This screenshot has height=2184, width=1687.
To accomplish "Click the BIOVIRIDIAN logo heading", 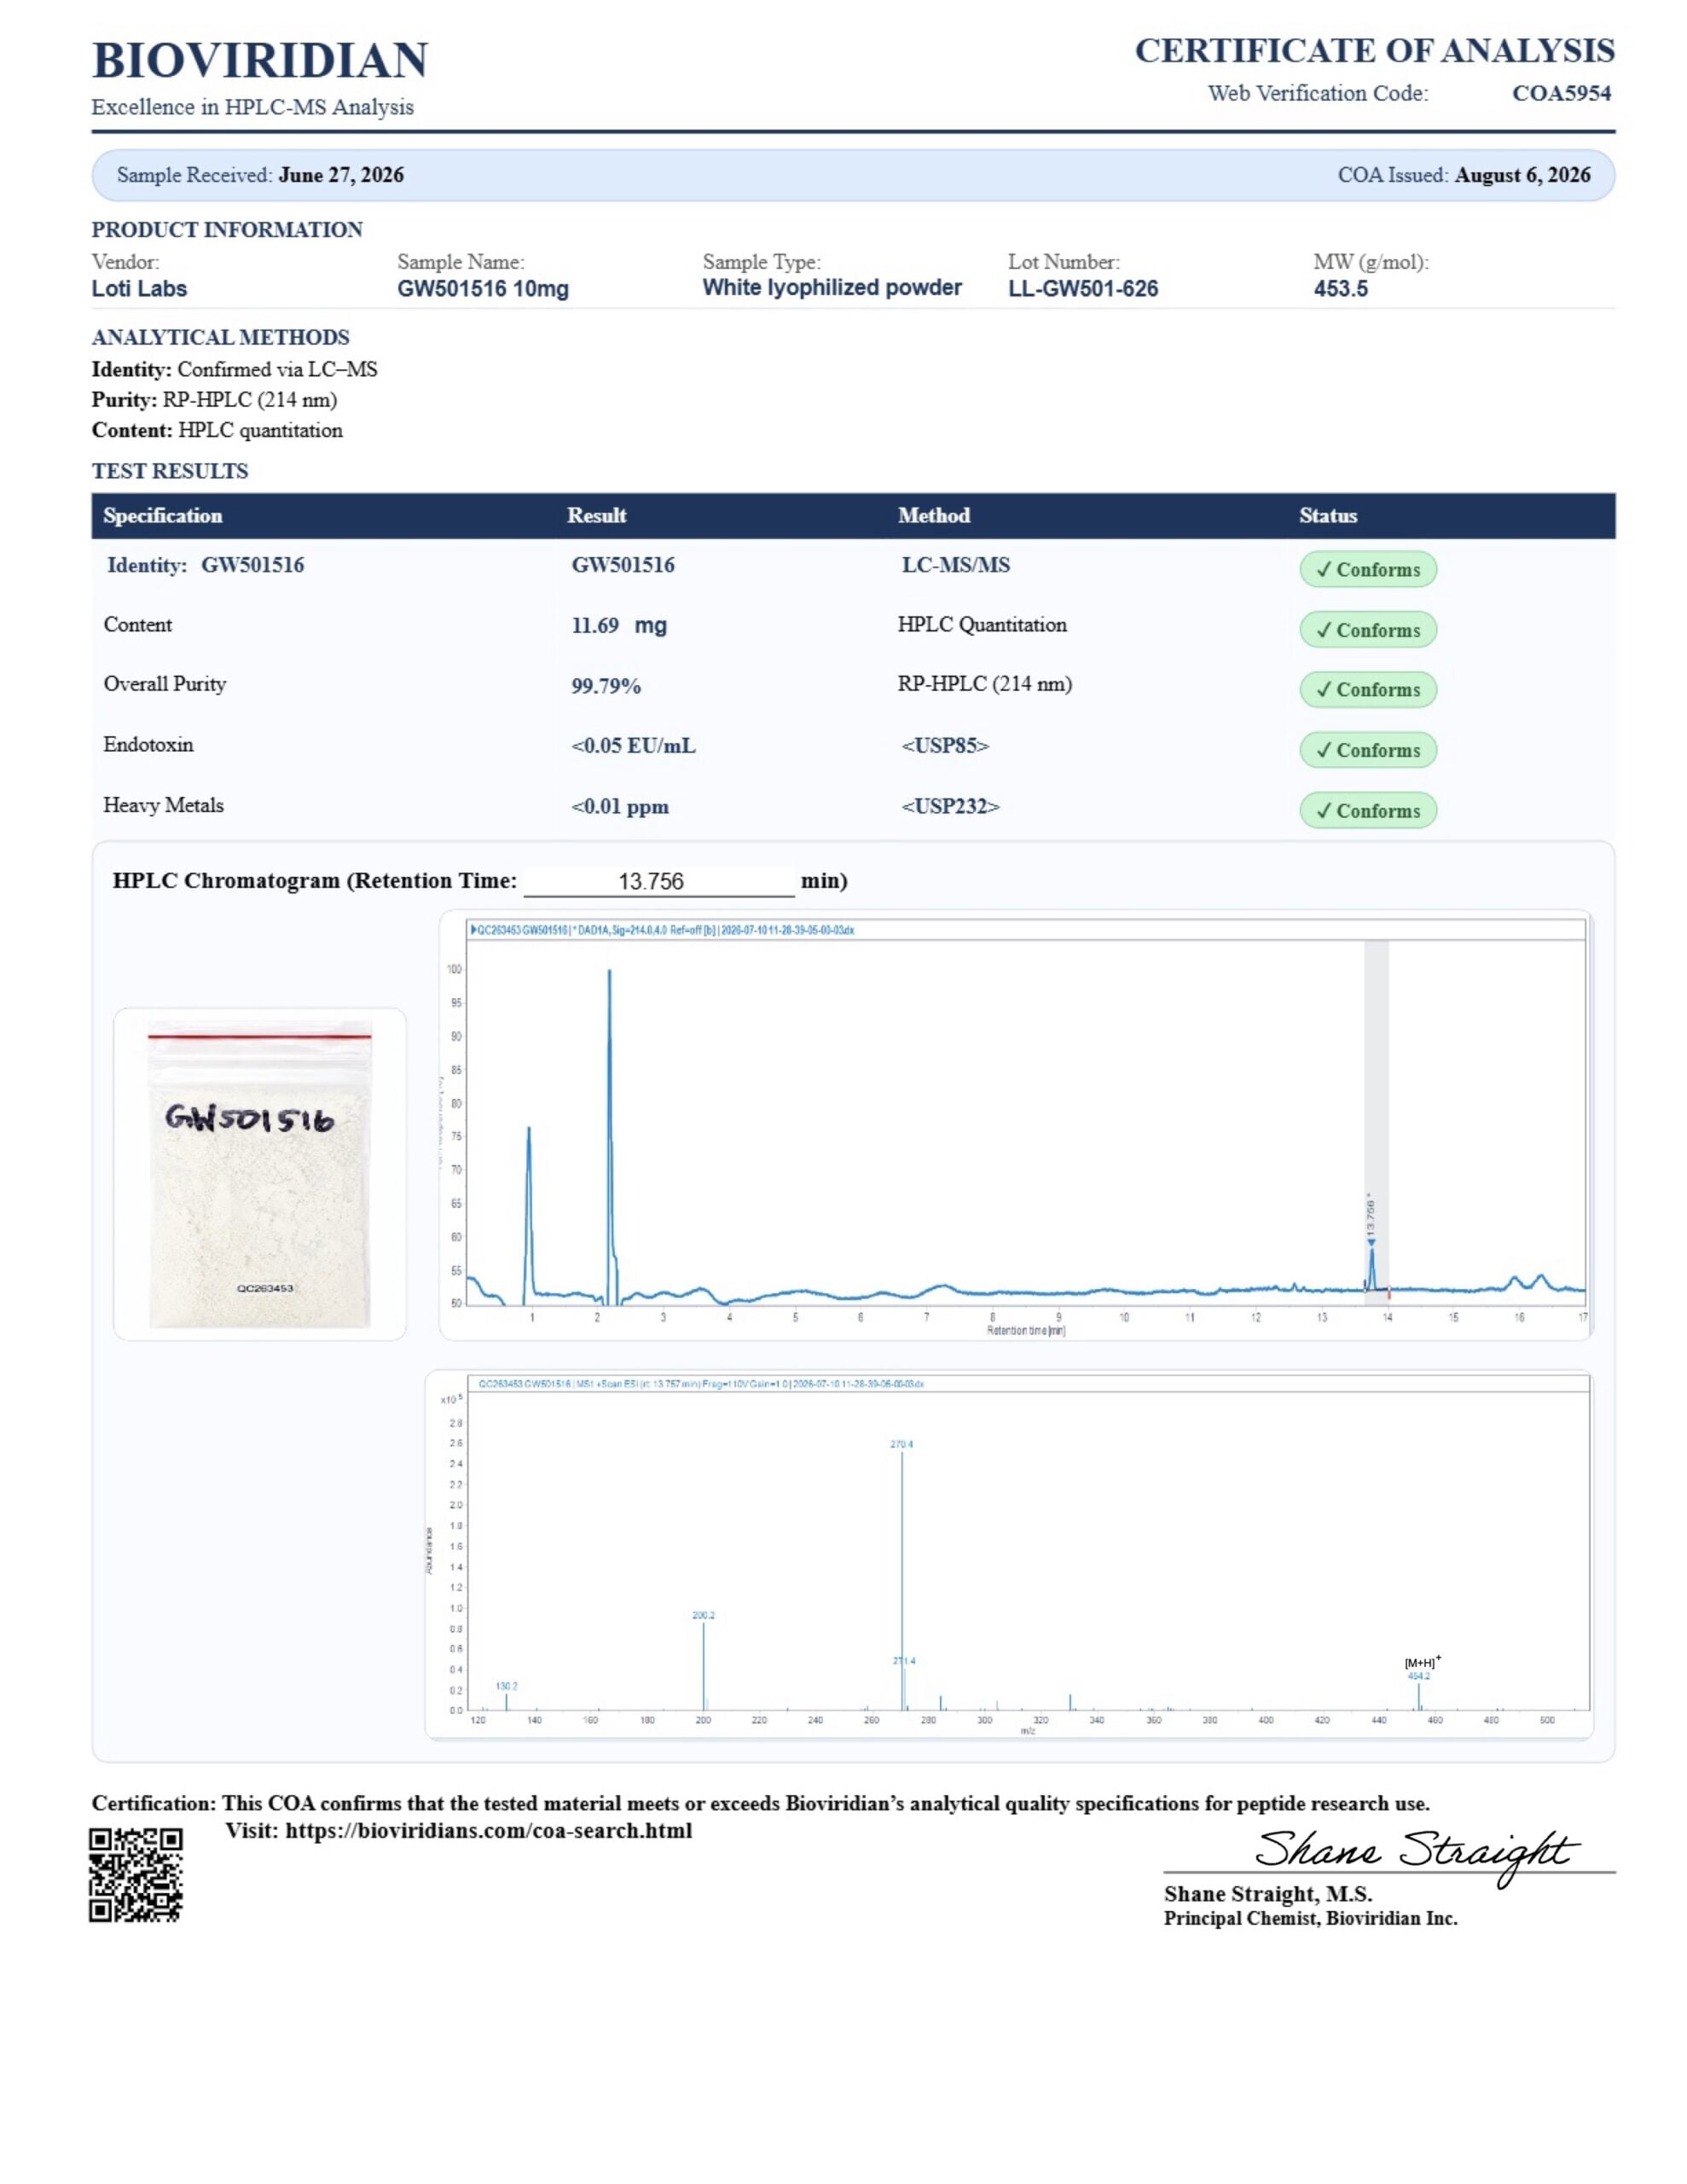I will 260,60.
